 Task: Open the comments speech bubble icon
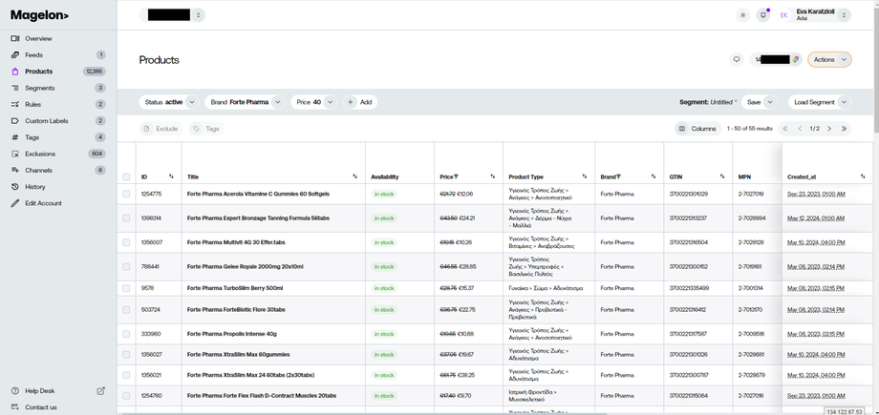pyautogui.click(x=737, y=59)
